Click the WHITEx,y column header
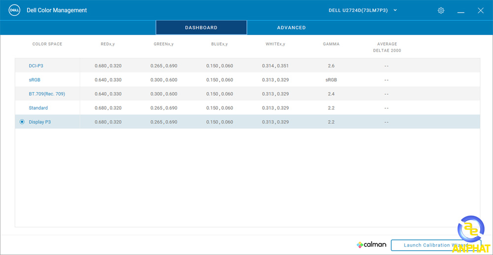This screenshot has width=493, height=255. tap(276, 44)
